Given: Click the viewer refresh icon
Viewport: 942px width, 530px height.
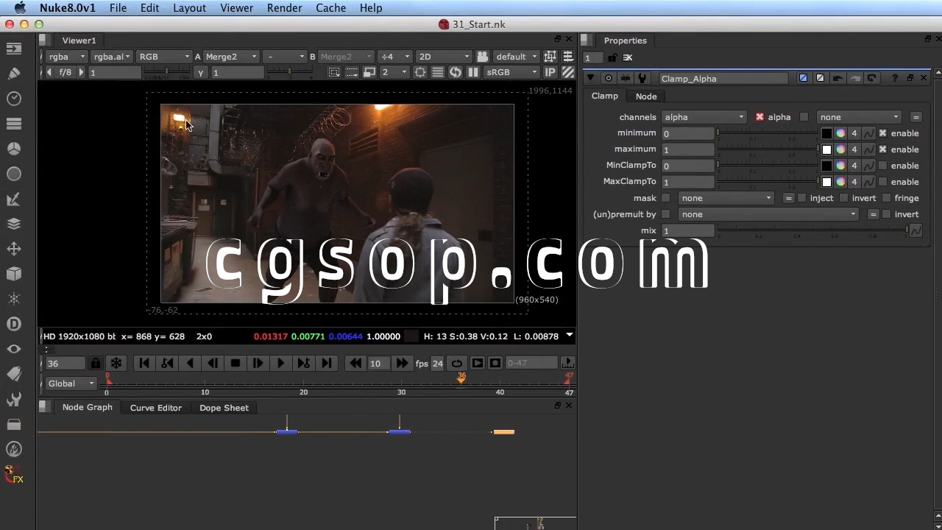Looking at the screenshot, I should [x=456, y=72].
